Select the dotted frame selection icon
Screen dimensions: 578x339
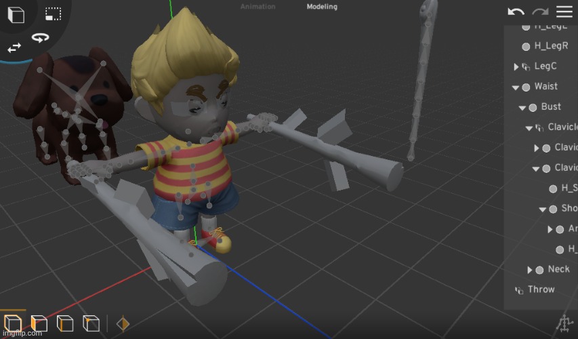(53, 13)
